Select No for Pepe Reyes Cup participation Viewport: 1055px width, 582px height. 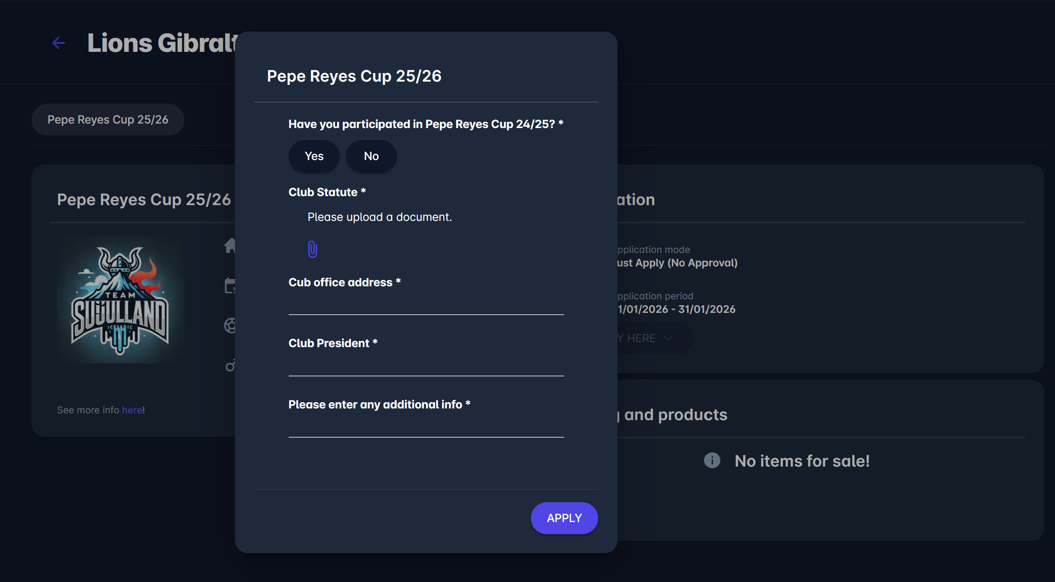point(371,156)
